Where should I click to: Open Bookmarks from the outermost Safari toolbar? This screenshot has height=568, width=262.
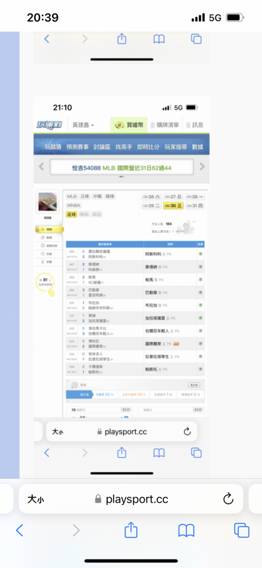tap(187, 531)
